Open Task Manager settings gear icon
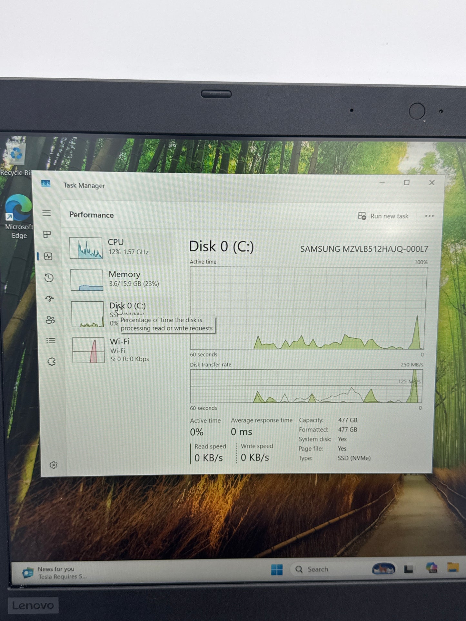The width and height of the screenshot is (466, 621). click(54, 465)
